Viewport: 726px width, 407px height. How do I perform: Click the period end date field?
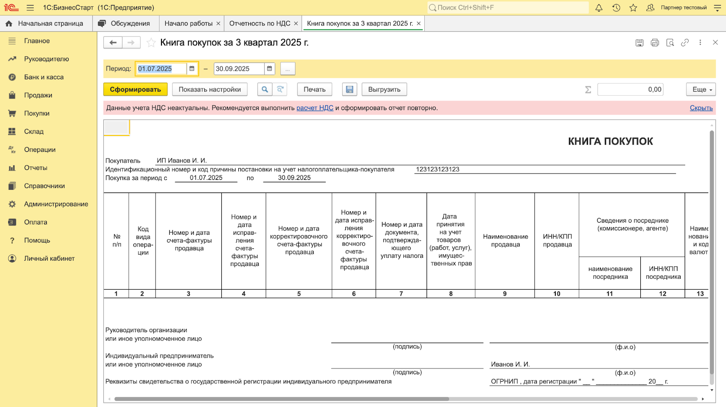coord(239,69)
